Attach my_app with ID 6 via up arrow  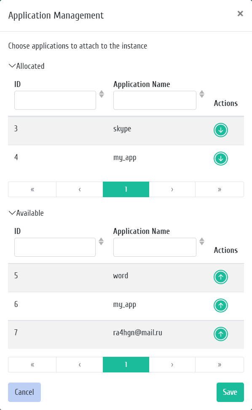(221, 305)
